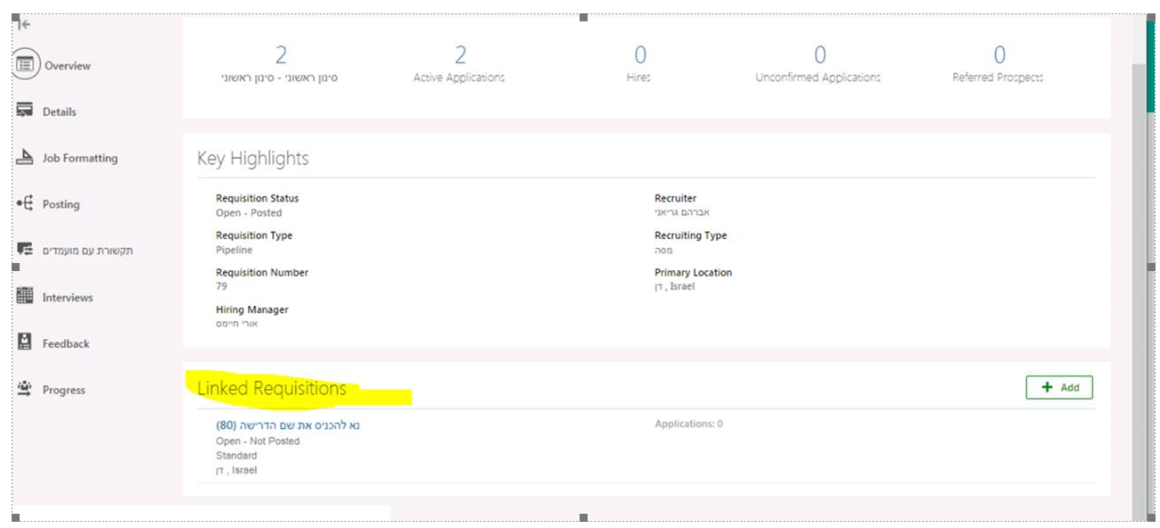Go to Job Formatting
1160x528 pixels.
79,159
